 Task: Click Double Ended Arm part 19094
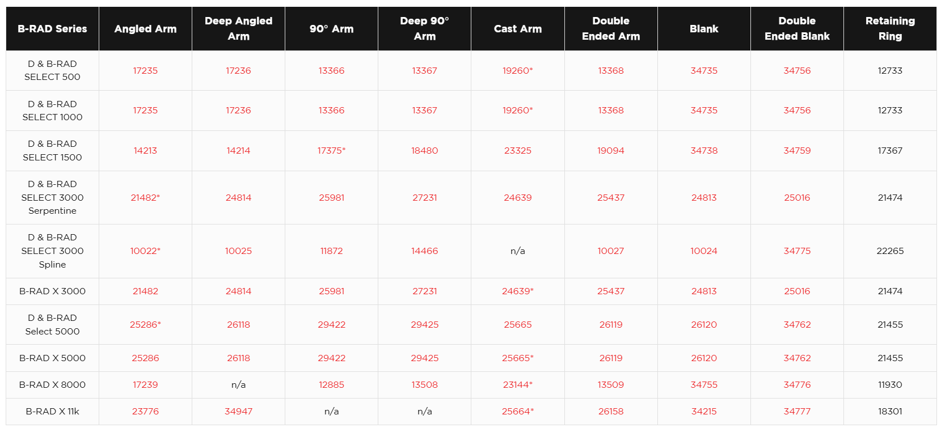tap(611, 151)
